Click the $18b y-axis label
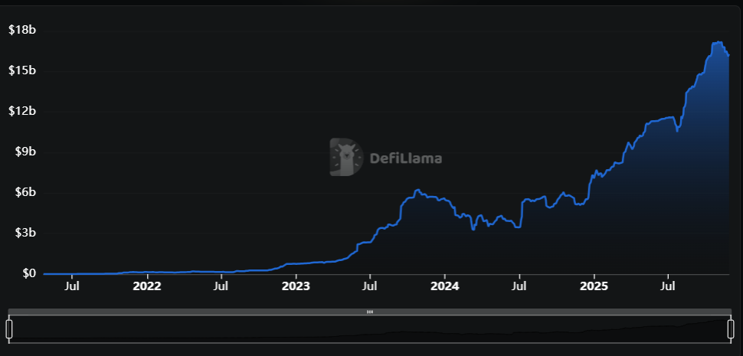 [22, 31]
